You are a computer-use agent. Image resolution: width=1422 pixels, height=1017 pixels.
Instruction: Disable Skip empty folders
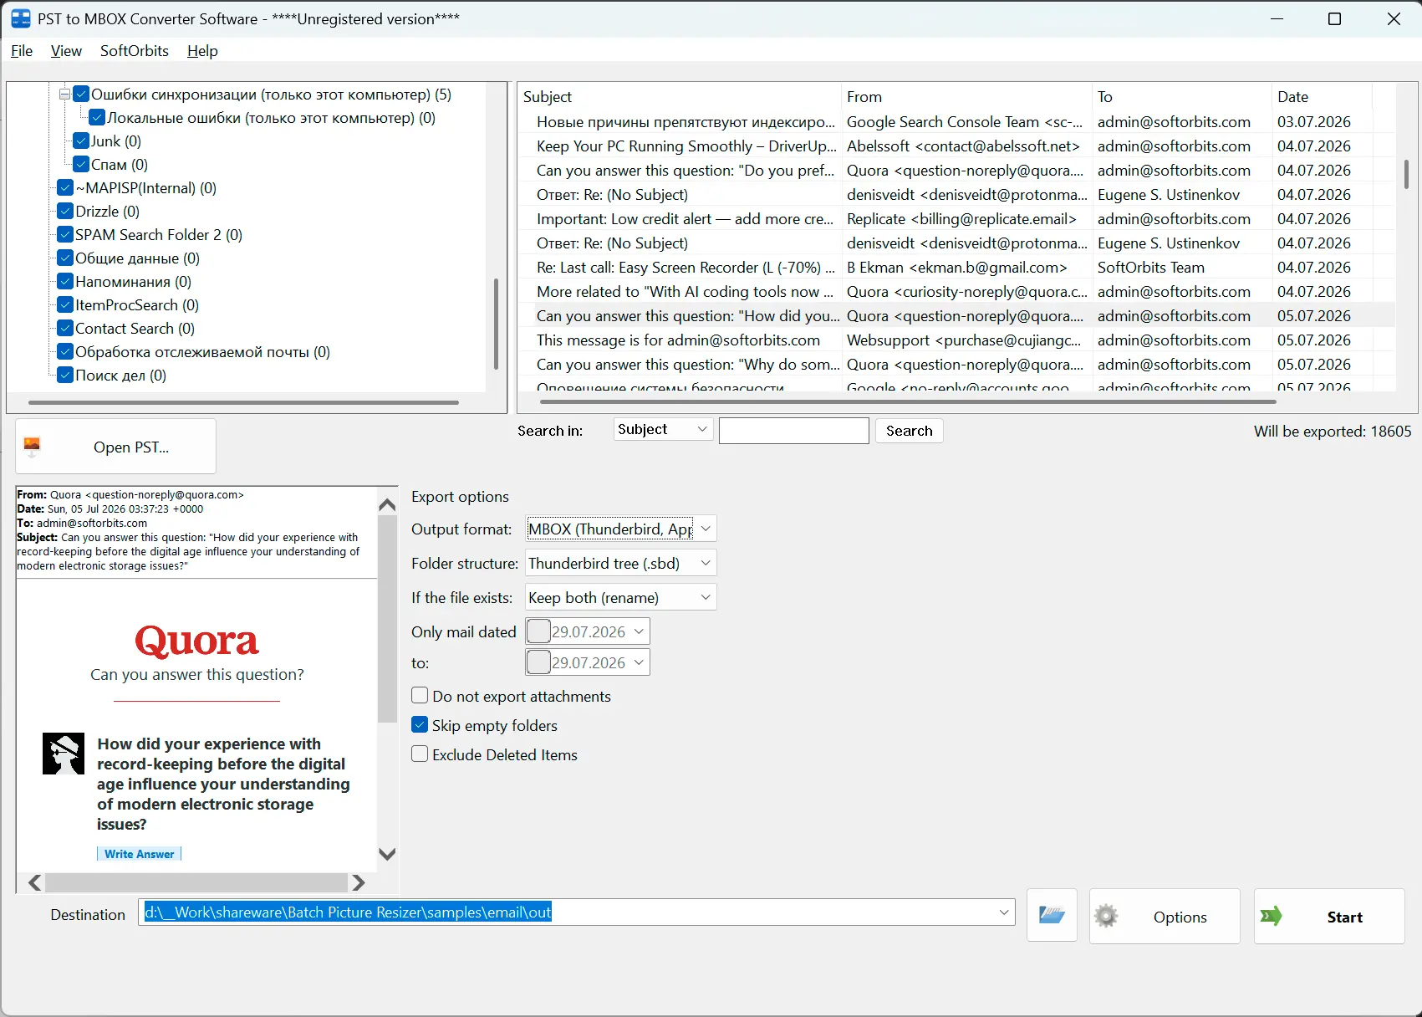click(420, 725)
